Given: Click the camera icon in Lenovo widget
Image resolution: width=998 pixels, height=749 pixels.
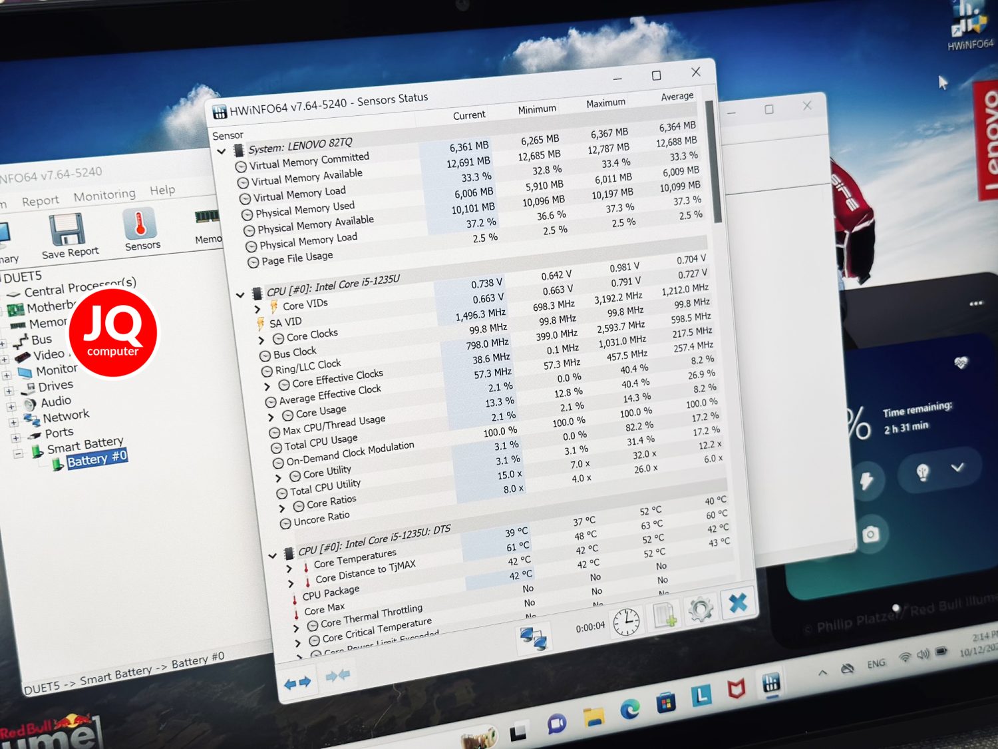Looking at the screenshot, I should (870, 533).
